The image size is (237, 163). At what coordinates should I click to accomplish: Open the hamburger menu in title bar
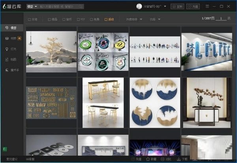(x=208, y=6)
